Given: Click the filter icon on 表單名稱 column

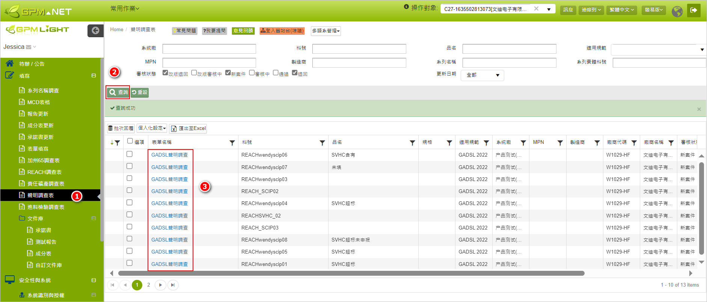Looking at the screenshot, I should 232,143.
